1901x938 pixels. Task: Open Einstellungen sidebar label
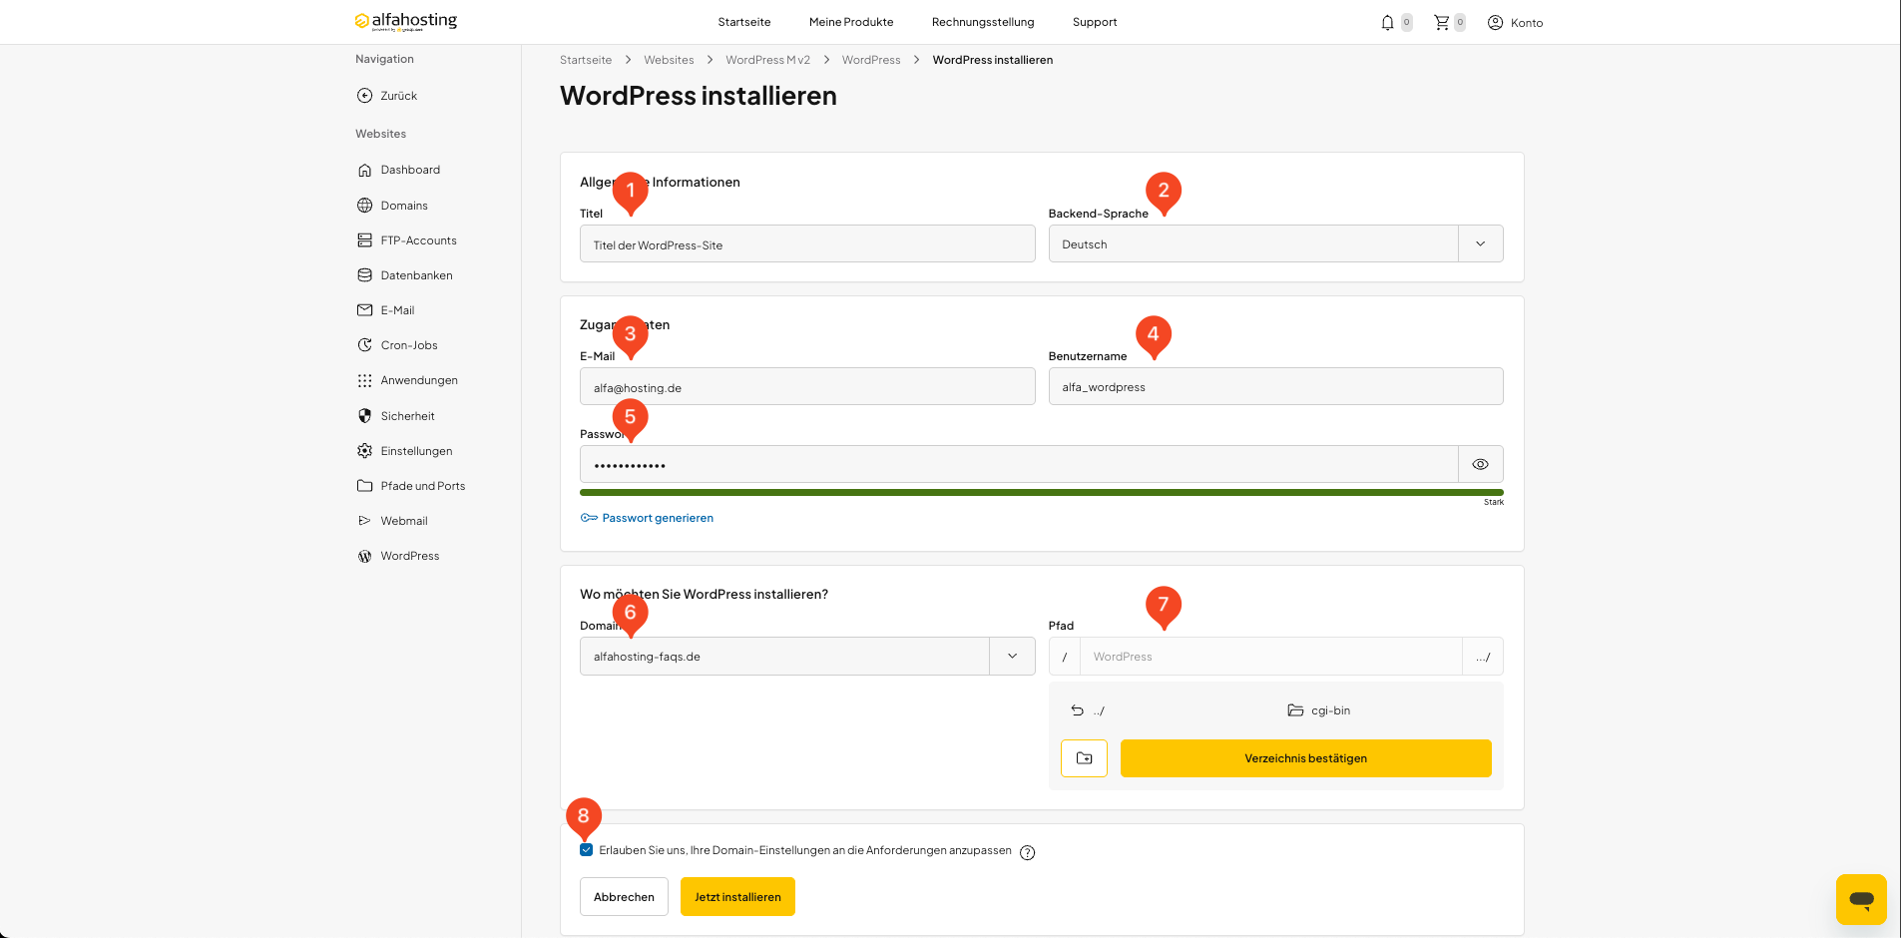416,451
